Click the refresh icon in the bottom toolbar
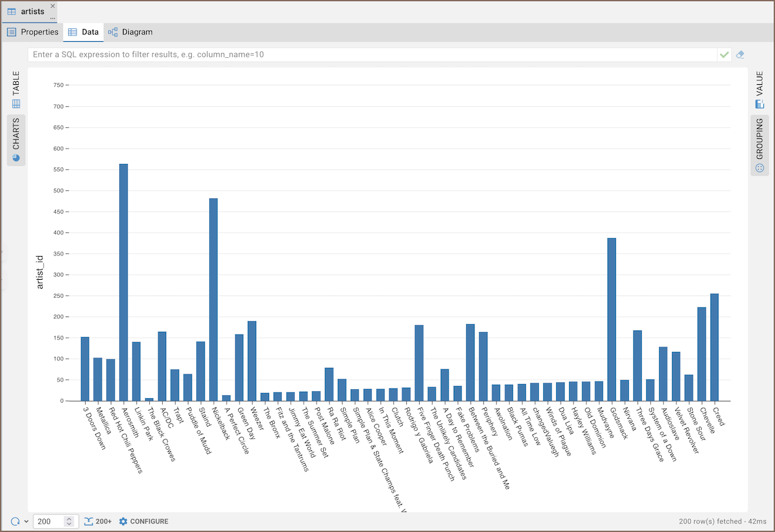 [15, 521]
